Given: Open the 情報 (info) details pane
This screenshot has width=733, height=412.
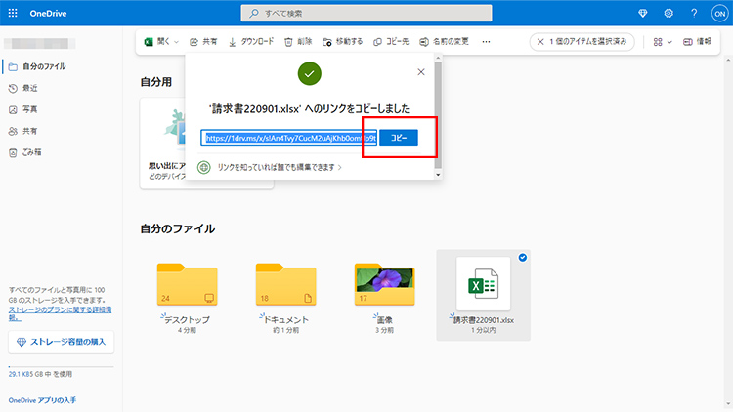Looking at the screenshot, I should point(696,42).
